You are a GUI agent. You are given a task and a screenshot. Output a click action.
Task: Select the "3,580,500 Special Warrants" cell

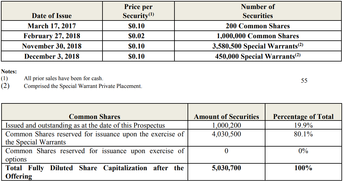point(258,46)
